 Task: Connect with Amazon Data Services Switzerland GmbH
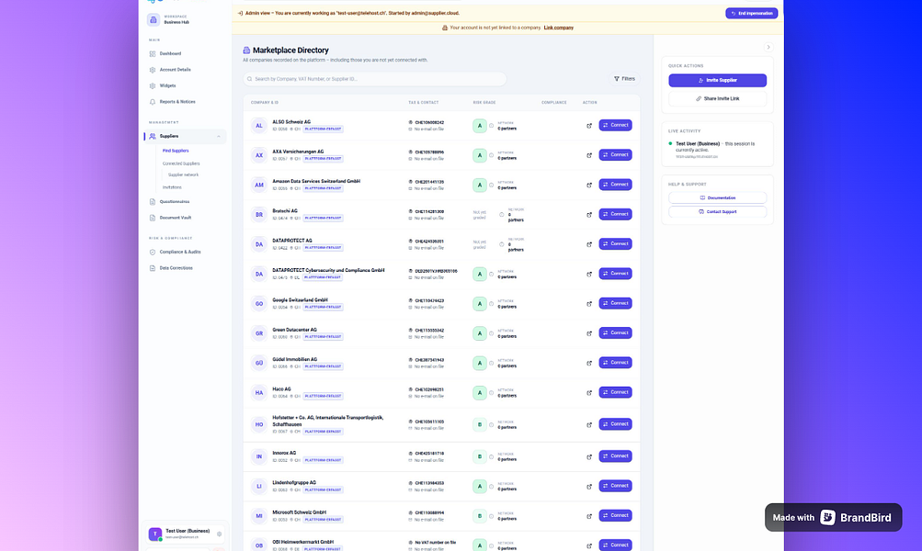(x=615, y=185)
